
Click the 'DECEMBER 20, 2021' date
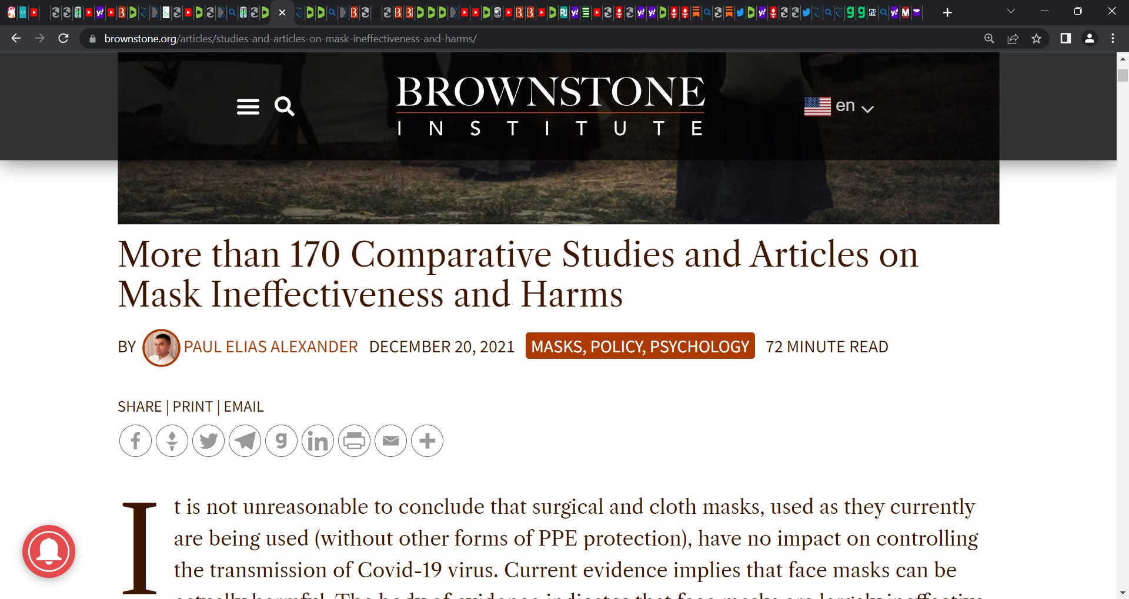442,347
